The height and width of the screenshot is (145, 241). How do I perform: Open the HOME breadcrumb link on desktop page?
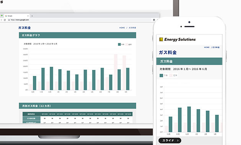122,28
